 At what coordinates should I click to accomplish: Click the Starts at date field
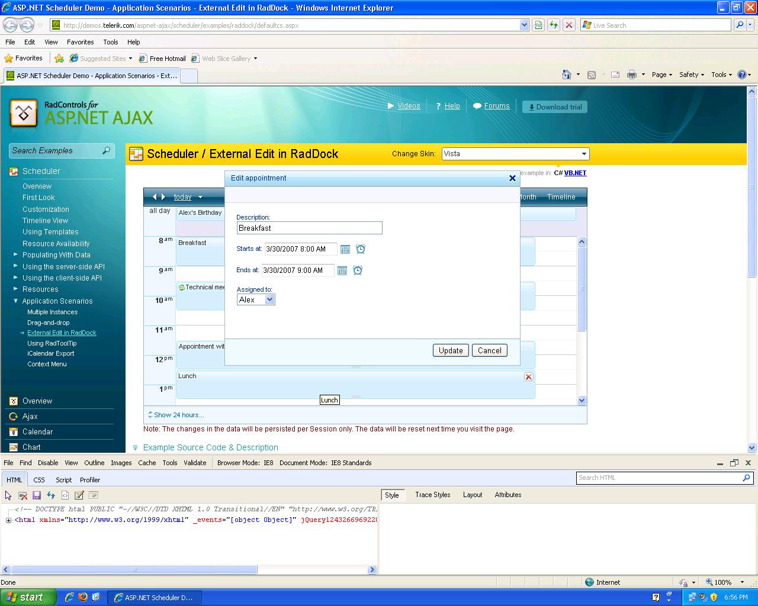(x=300, y=249)
